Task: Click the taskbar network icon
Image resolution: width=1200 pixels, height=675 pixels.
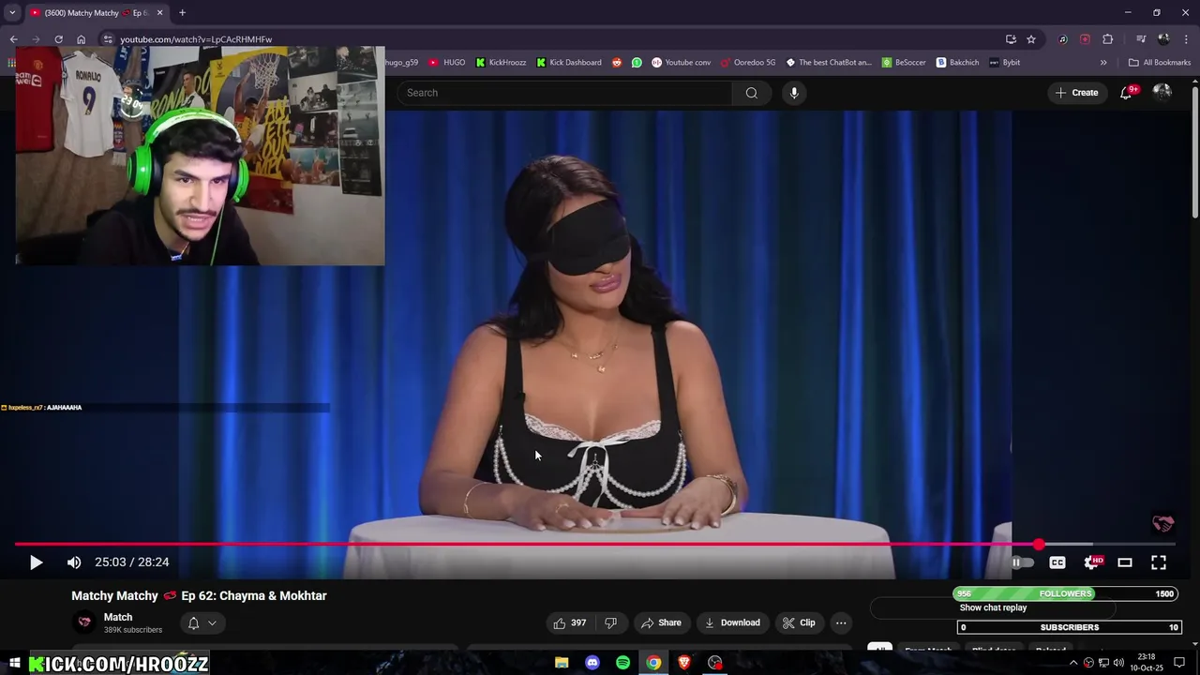Action: (1103, 663)
